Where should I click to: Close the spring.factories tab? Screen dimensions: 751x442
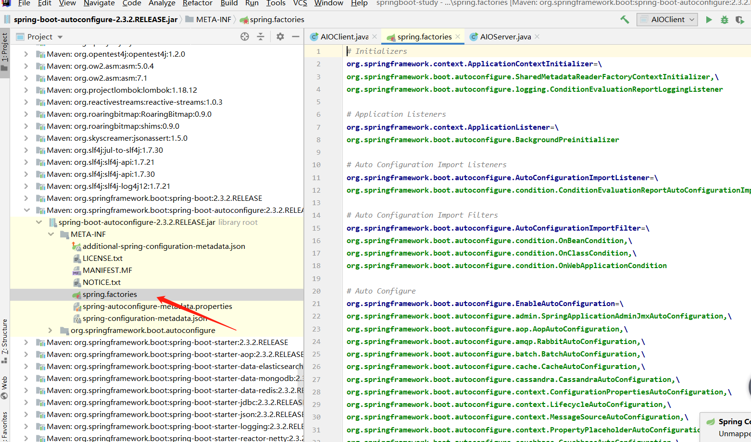[458, 37]
